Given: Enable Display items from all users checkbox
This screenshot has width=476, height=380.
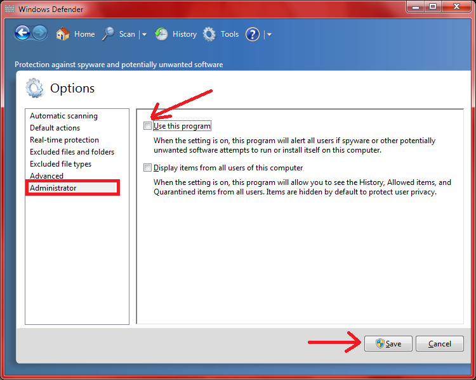Looking at the screenshot, I should 147,168.
